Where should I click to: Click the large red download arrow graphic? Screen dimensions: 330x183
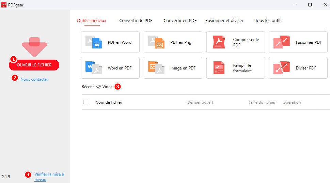tap(34, 47)
